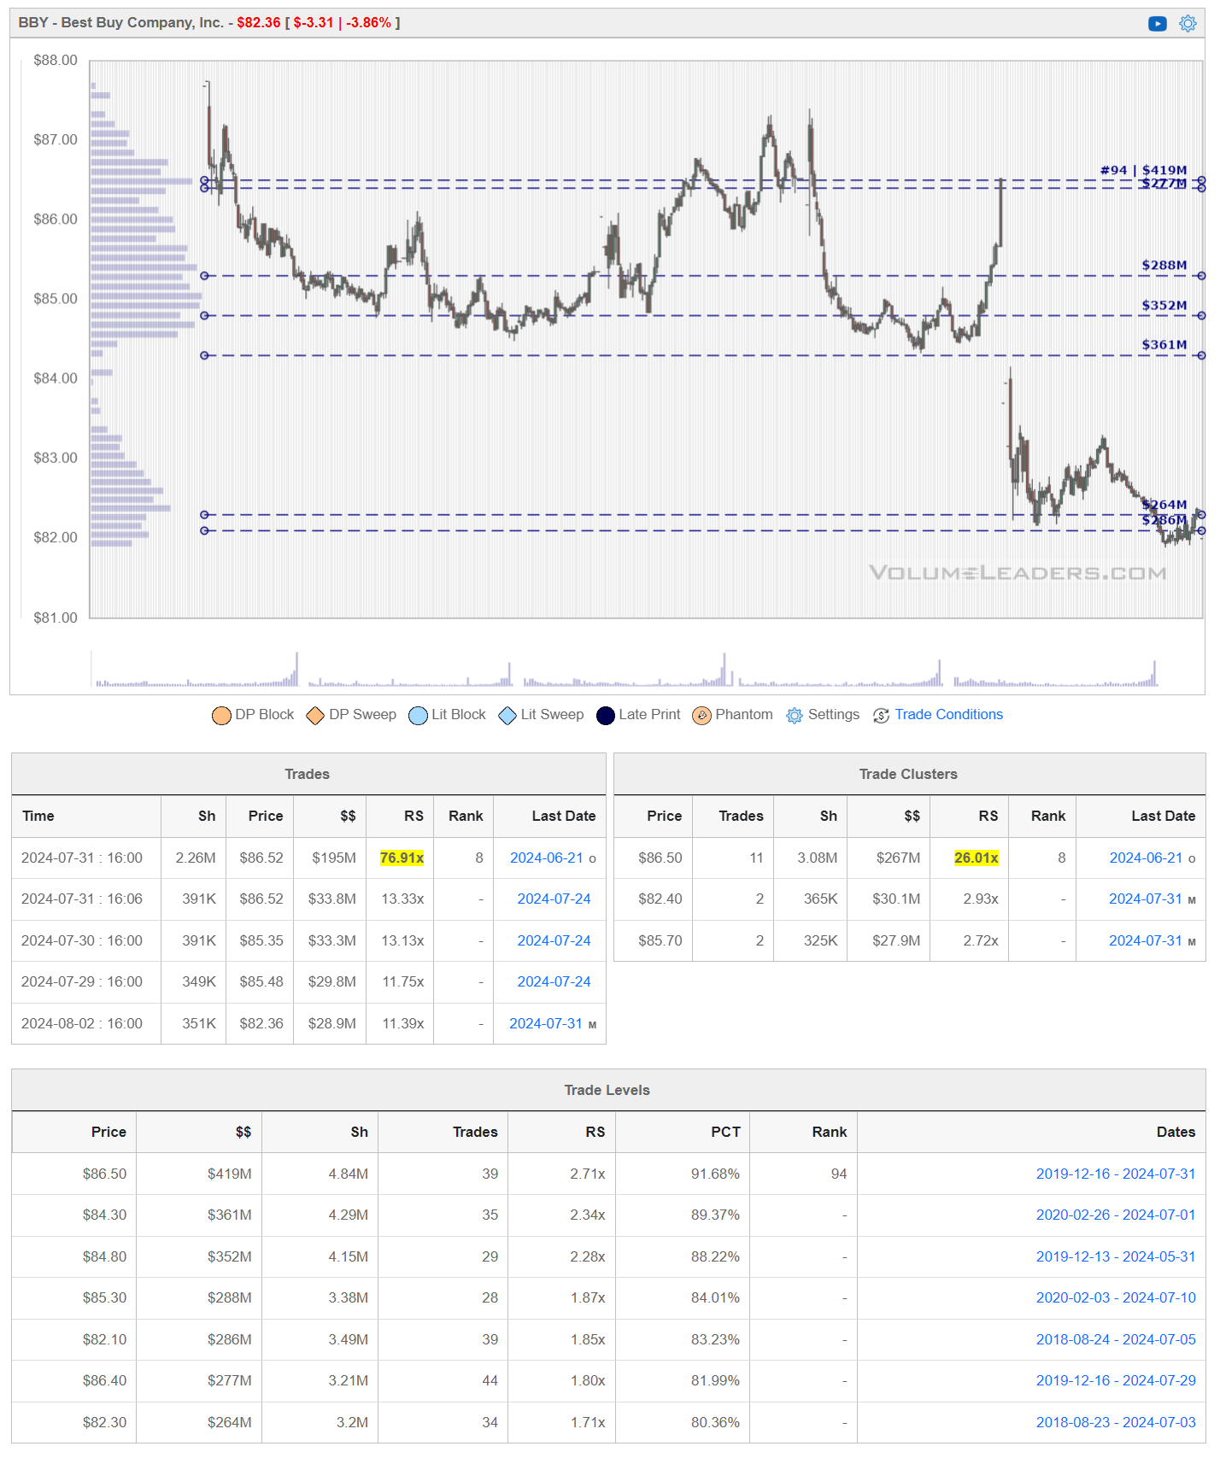Viewport: 1220px width, 1458px height.
Task: Click the 2.26M shares cell
Action: pos(196,858)
